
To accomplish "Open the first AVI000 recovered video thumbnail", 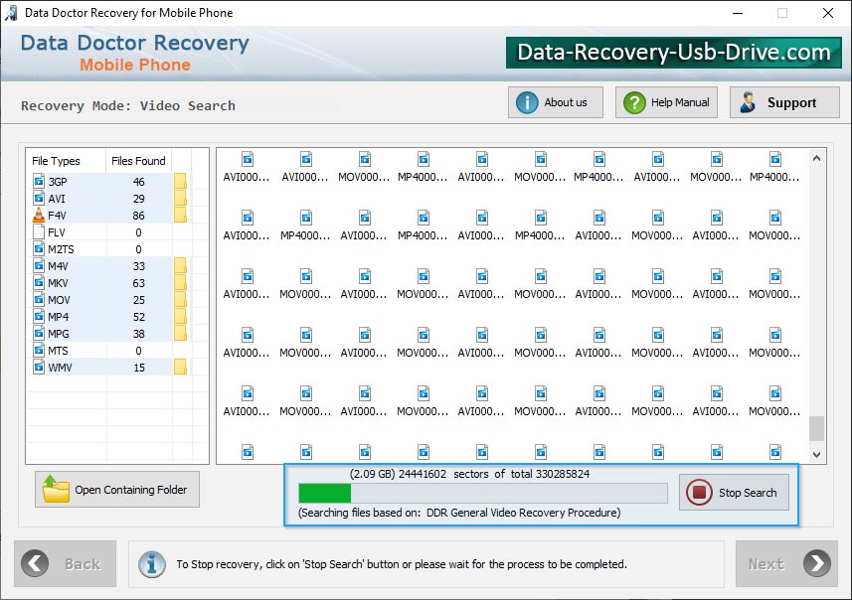I will pos(246,164).
